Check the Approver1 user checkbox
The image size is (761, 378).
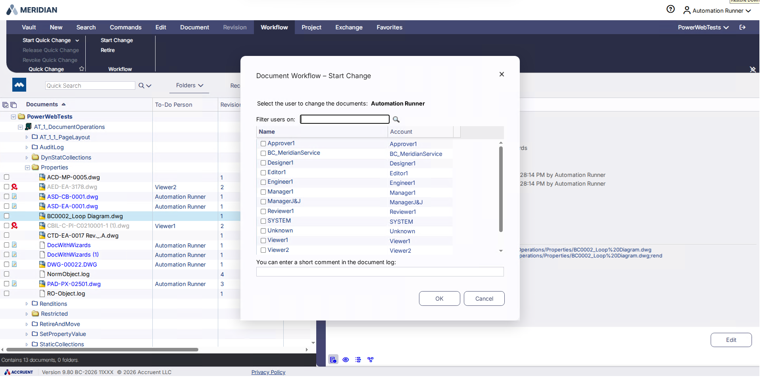263,144
